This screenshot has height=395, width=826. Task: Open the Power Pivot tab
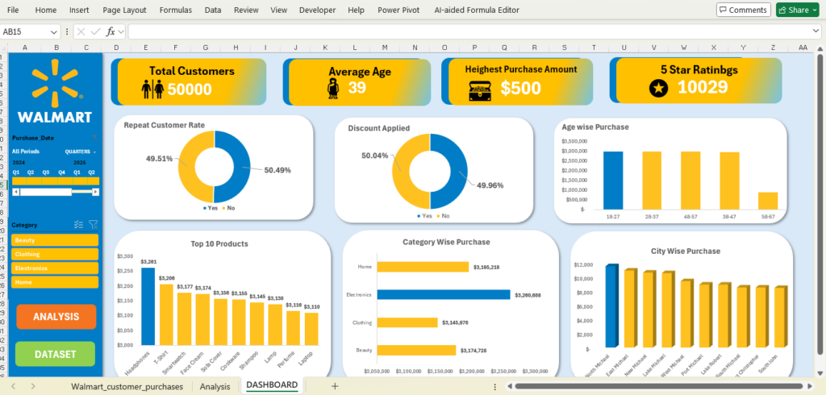click(x=398, y=10)
